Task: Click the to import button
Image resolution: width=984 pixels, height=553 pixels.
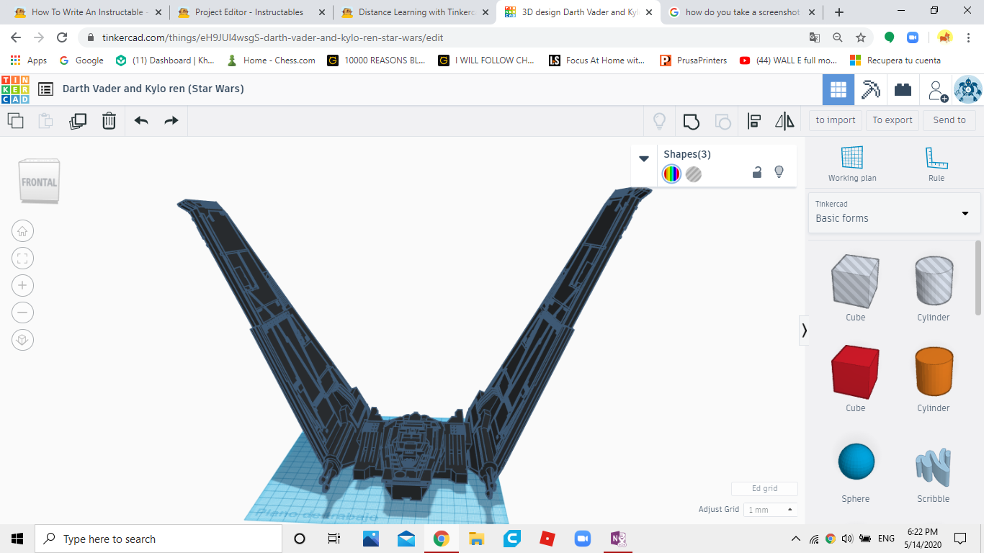Action: [836, 120]
